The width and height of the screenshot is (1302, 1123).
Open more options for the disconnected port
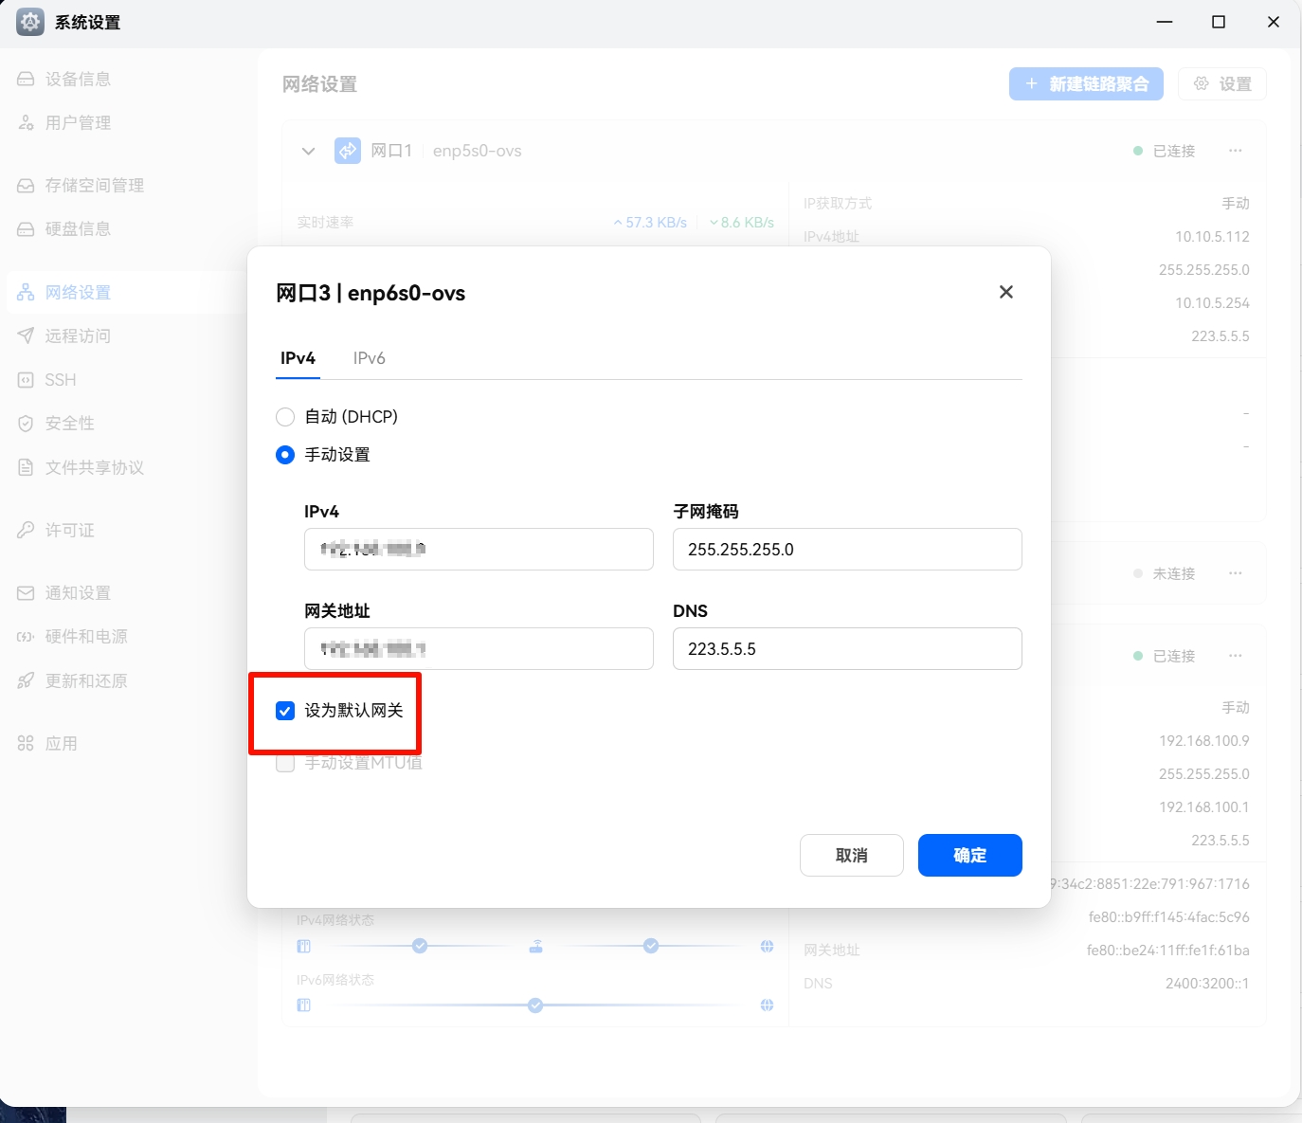(x=1235, y=573)
